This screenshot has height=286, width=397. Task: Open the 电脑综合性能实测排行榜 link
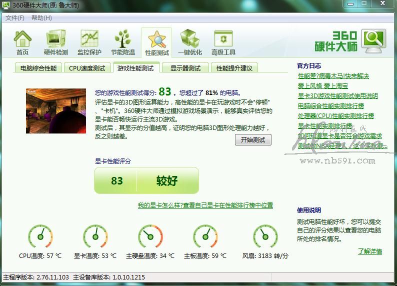point(331,106)
